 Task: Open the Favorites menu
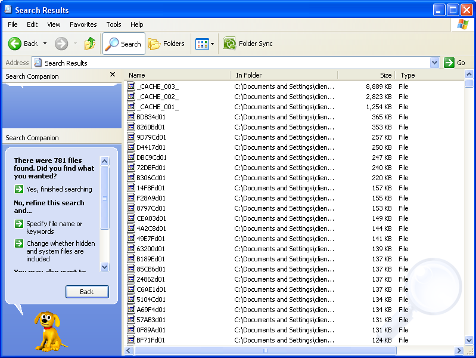83,24
